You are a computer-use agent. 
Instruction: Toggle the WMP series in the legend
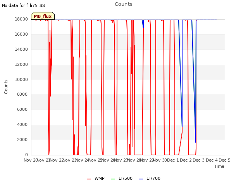click(96, 178)
